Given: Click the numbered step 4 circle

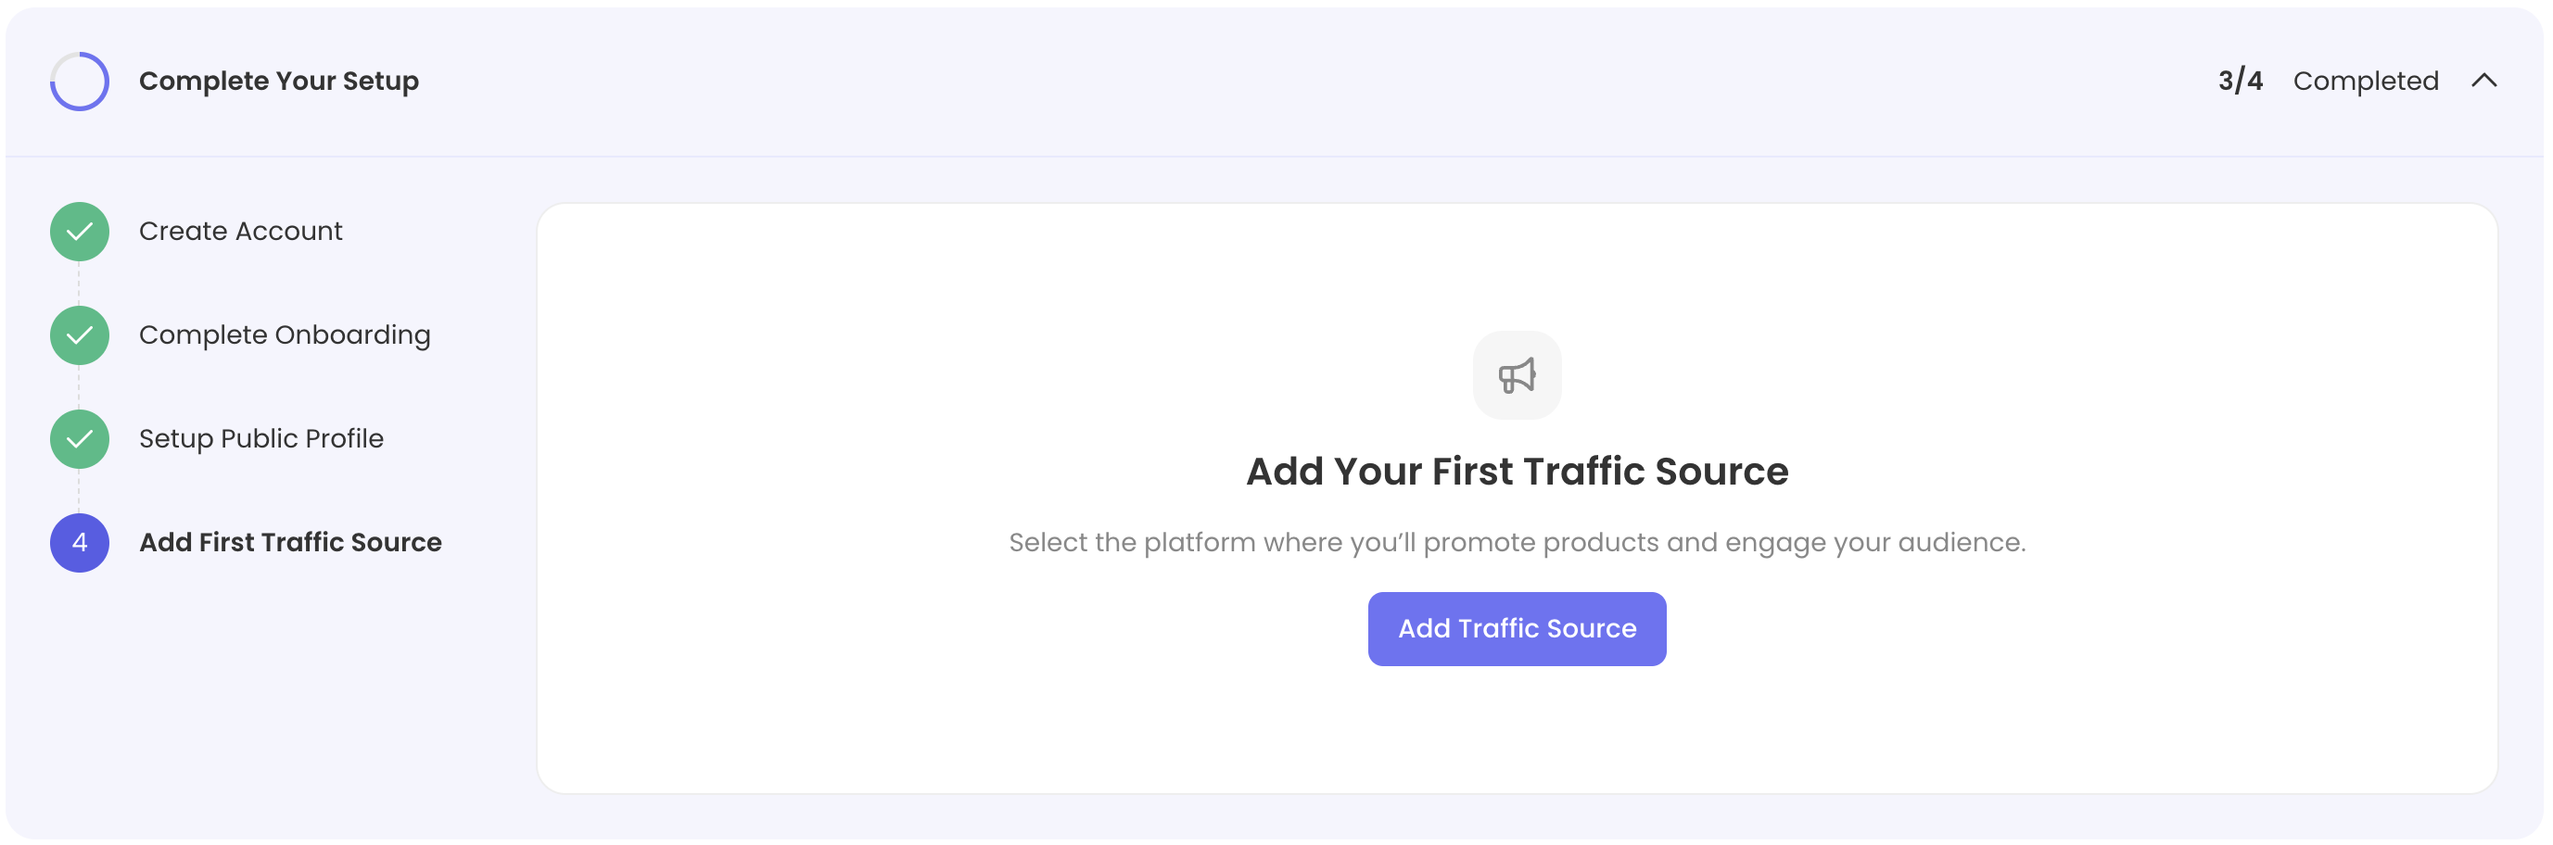Looking at the screenshot, I should pos(80,543).
